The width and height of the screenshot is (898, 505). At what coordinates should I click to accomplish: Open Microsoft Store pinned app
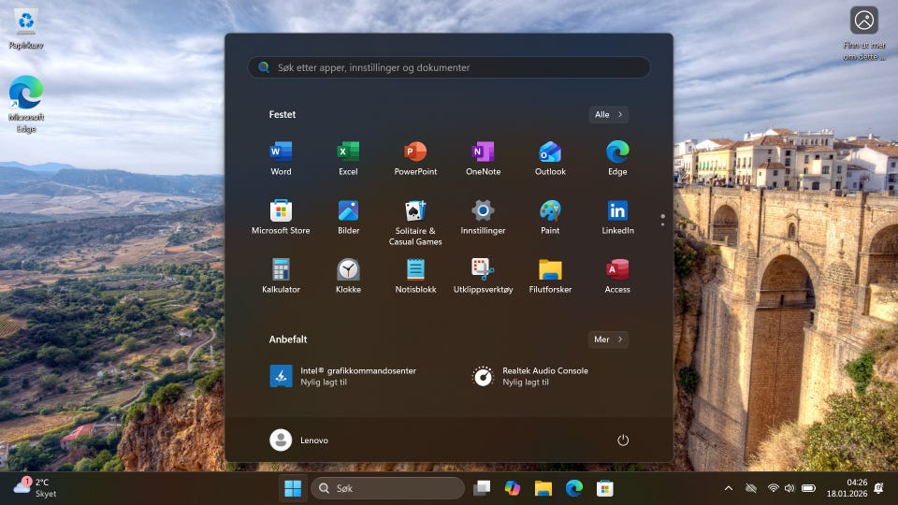click(281, 218)
